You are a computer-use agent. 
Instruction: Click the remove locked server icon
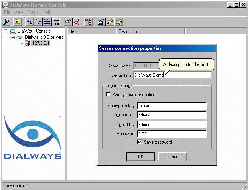[x=119, y=22]
